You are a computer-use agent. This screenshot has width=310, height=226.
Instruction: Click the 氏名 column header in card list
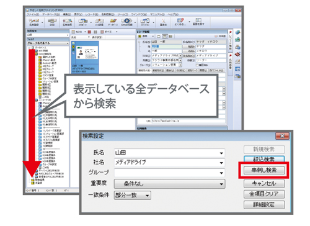pos(80,37)
